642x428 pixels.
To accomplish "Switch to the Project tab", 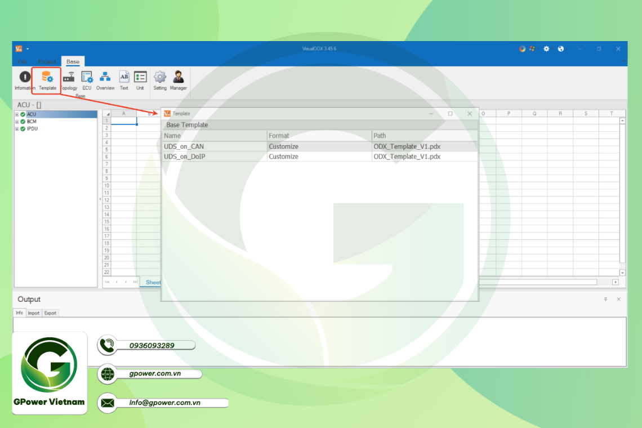I will click(47, 61).
